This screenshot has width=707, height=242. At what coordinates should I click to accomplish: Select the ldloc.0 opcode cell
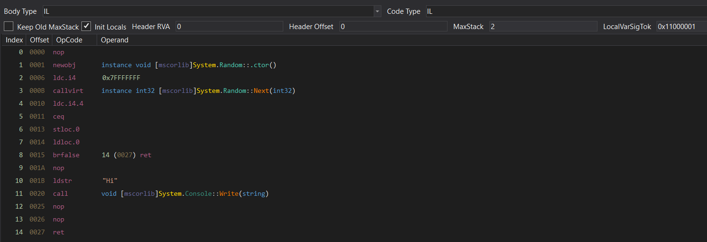[66, 142]
